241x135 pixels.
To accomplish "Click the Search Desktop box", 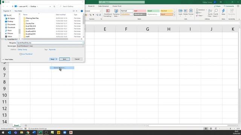I will (71, 6).
